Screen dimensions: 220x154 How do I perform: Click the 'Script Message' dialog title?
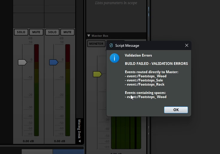click(127, 46)
